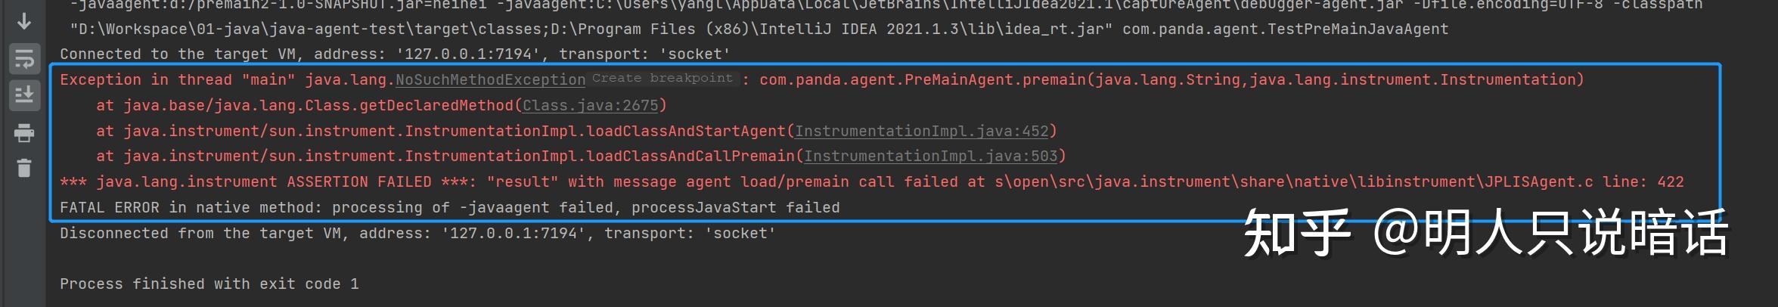Image resolution: width=1778 pixels, height=307 pixels.
Task: Open the InstrumentationImpl.java:503 link
Action: tap(930, 156)
